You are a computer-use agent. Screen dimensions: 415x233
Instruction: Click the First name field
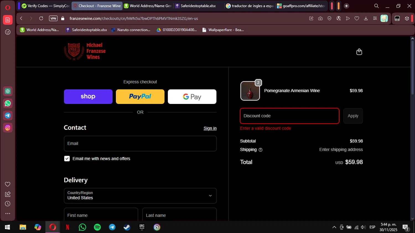point(101,215)
